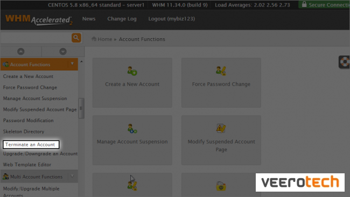
Task: Click the lifesaver help icon at right edge
Action: coord(345,62)
